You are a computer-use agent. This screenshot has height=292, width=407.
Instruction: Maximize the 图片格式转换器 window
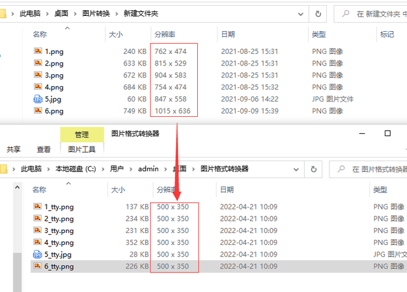pos(387,133)
